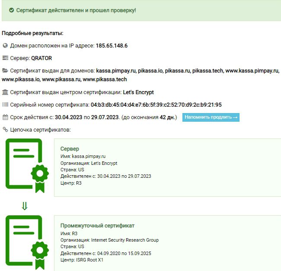This screenshot has height=271, width=281.
Task: Click the calendar icon by validity period
Action: (5, 117)
